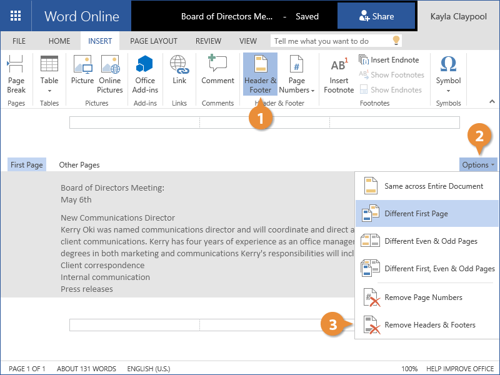Open the Options dropdown menu
Image resolution: width=500 pixels, height=375 pixels.
tap(478, 165)
